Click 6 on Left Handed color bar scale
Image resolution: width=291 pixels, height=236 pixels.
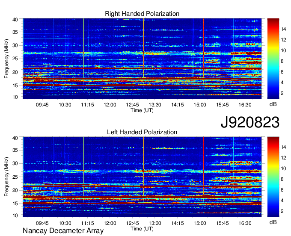click(x=282, y=190)
